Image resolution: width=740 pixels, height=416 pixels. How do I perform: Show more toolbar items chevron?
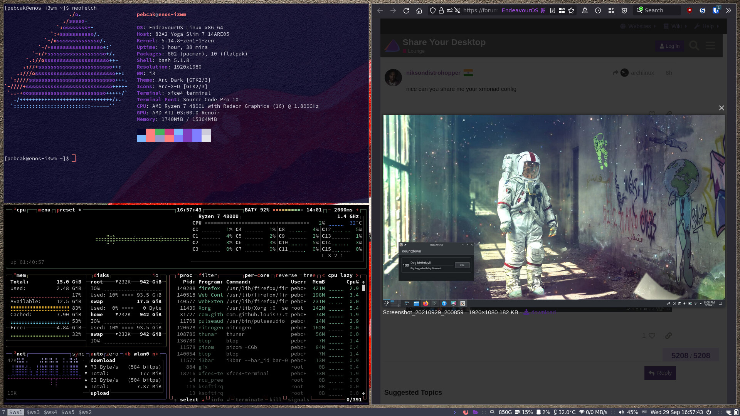point(728,10)
